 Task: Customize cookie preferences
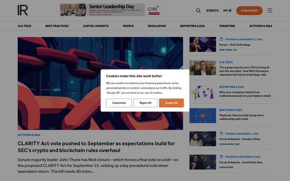pyautogui.click(x=119, y=103)
